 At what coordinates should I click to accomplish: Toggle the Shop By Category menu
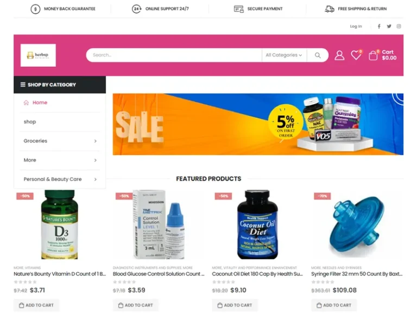[x=60, y=85]
